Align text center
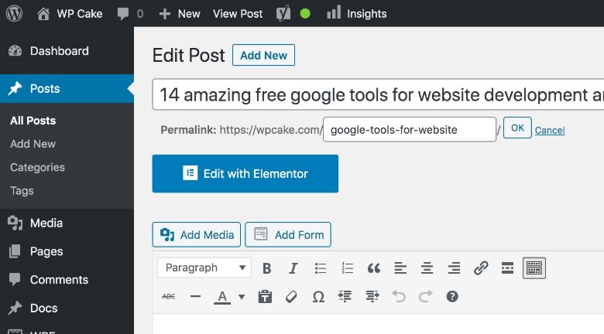The height and width of the screenshot is (334, 604). tap(427, 268)
